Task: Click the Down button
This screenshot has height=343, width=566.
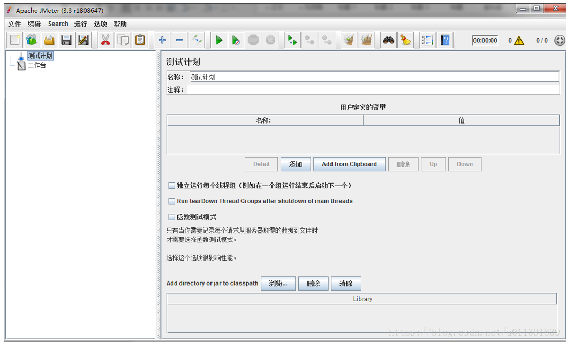Action: pos(465,164)
